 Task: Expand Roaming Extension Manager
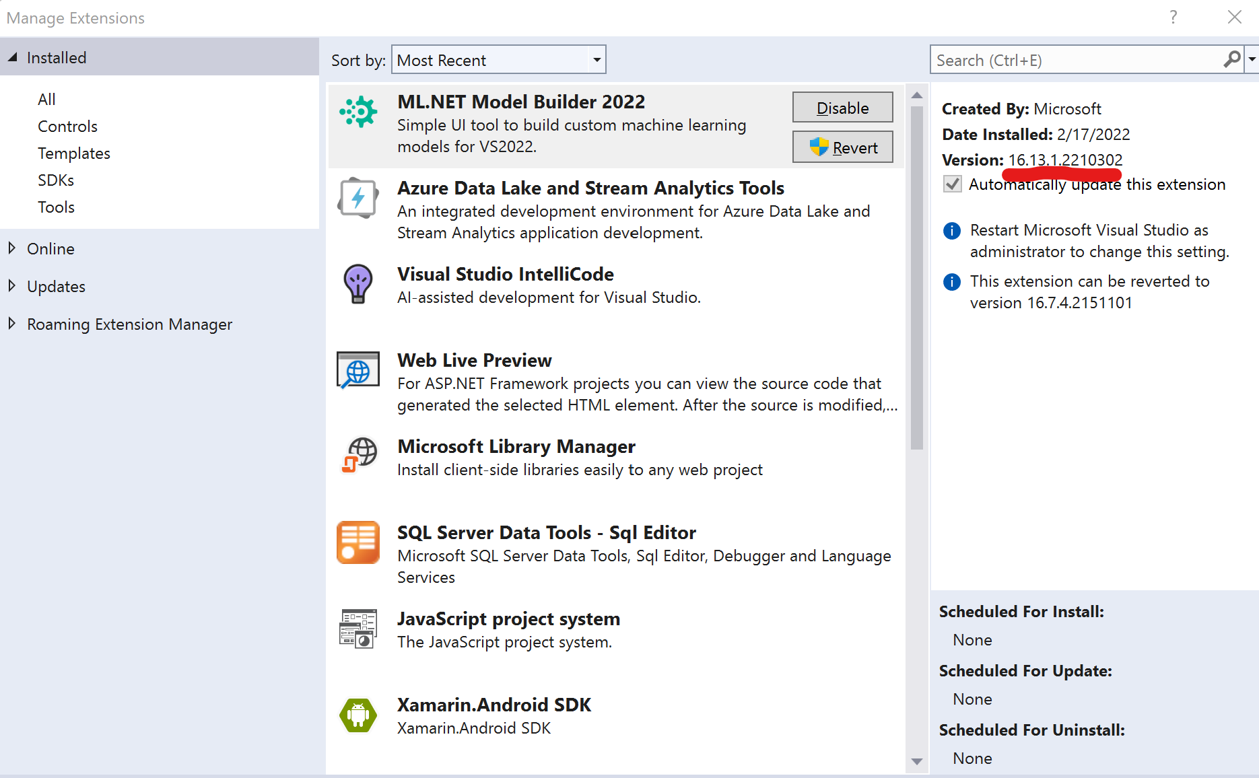pyautogui.click(x=129, y=324)
